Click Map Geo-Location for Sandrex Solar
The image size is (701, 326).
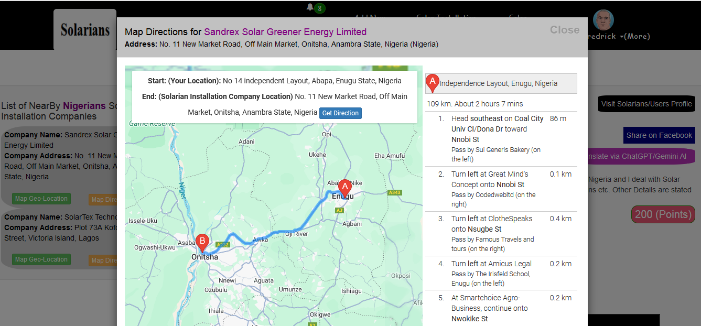pyautogui.click(x=41, y=199)
